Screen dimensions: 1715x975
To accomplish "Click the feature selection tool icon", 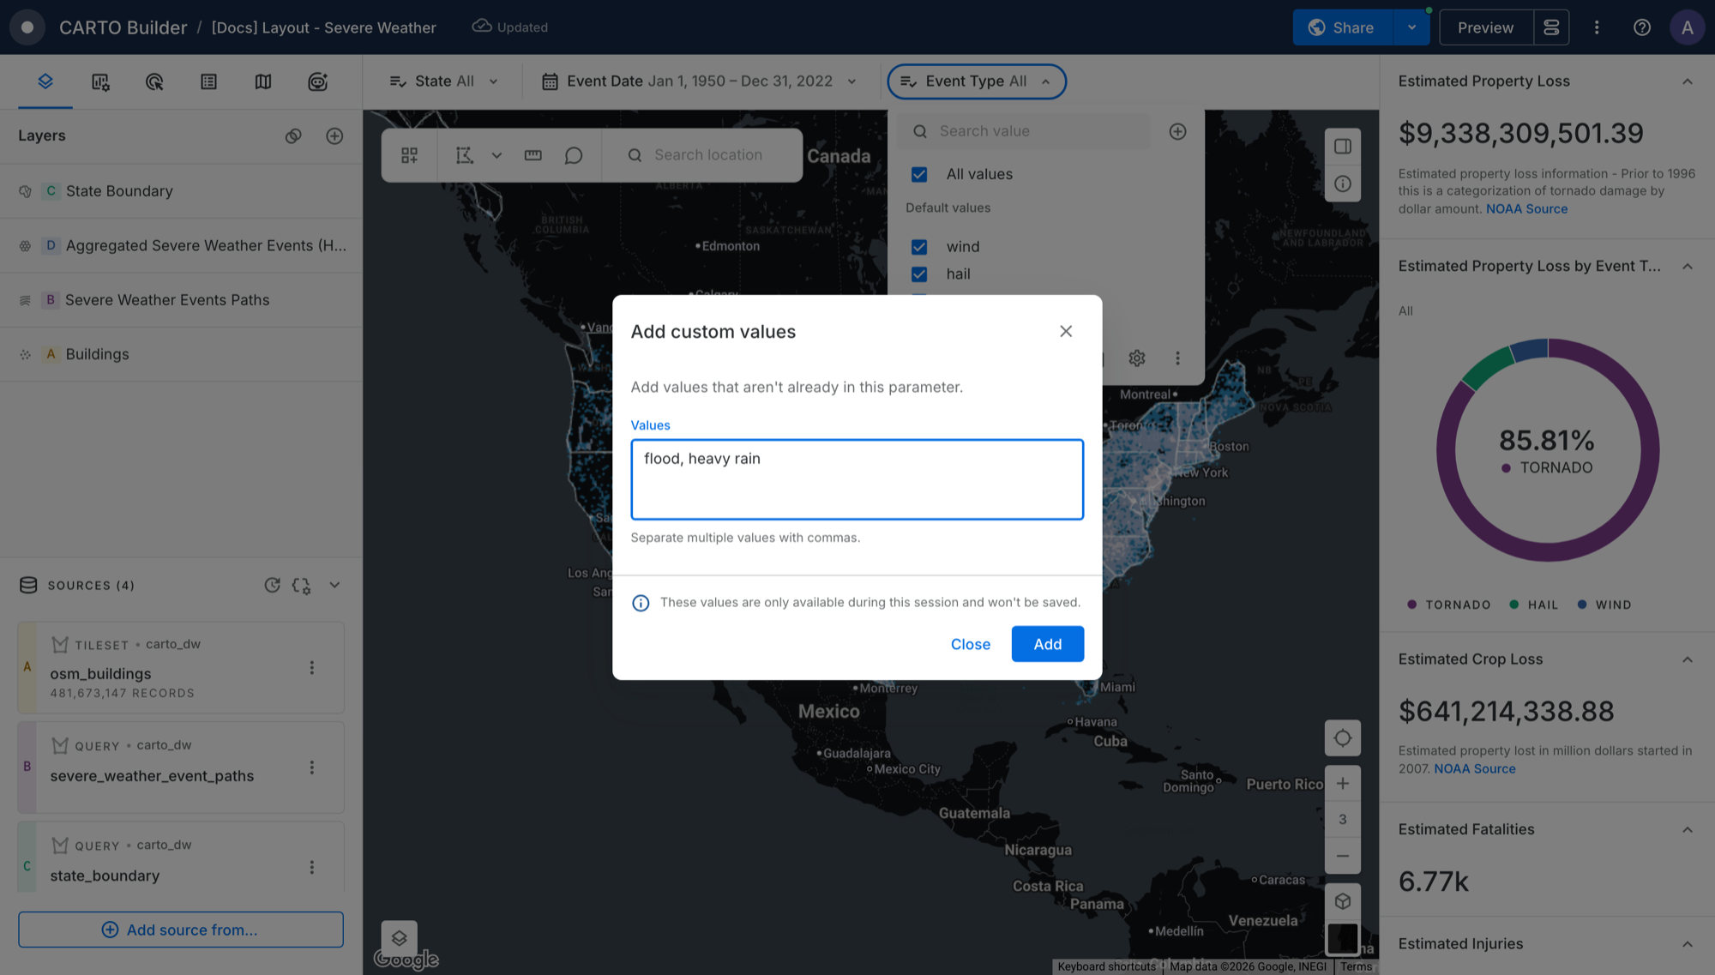I will click(x=464, y=155).
